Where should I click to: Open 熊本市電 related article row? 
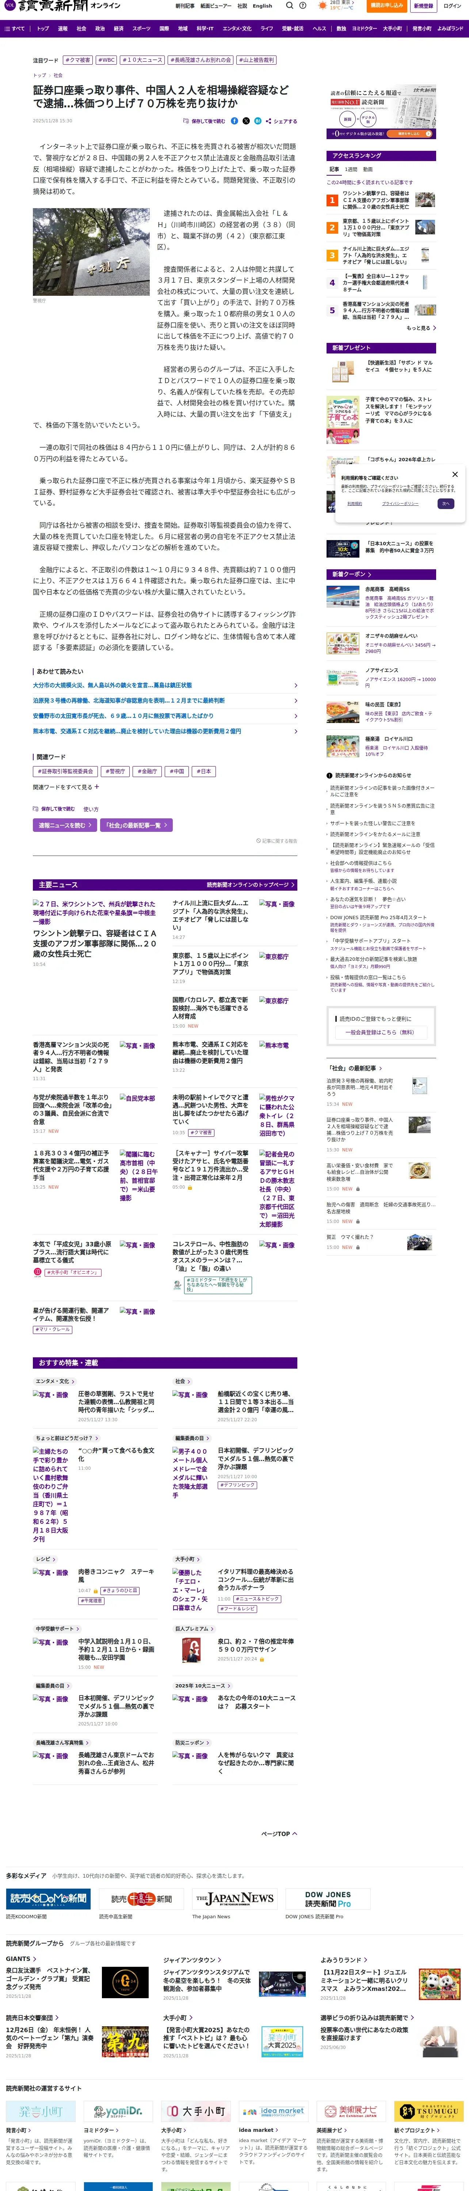(x=165, y=731)
